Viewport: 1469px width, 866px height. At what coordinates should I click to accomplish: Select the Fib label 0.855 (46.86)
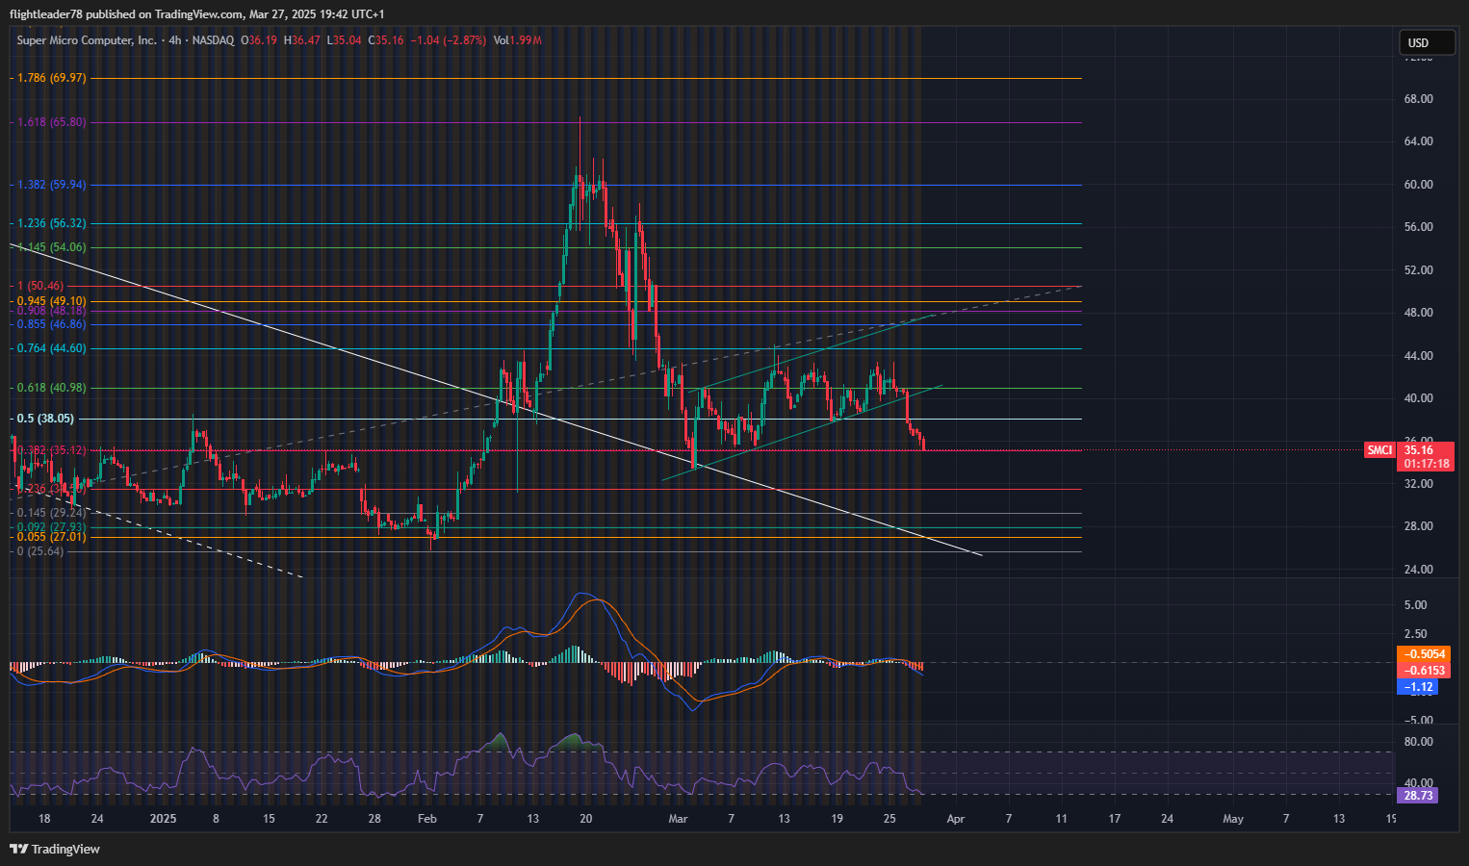pyautogui.click(x=52, y=324)
